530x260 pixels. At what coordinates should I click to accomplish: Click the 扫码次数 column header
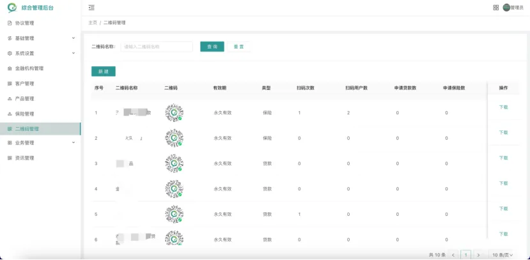[306, 88]
